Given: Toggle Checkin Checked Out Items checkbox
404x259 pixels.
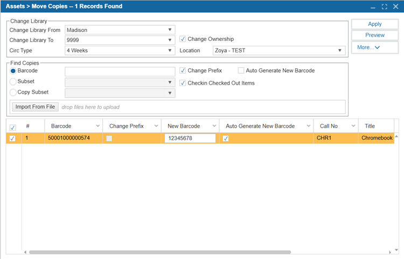Looking at the screenshot, I should (x=183, y=83).
